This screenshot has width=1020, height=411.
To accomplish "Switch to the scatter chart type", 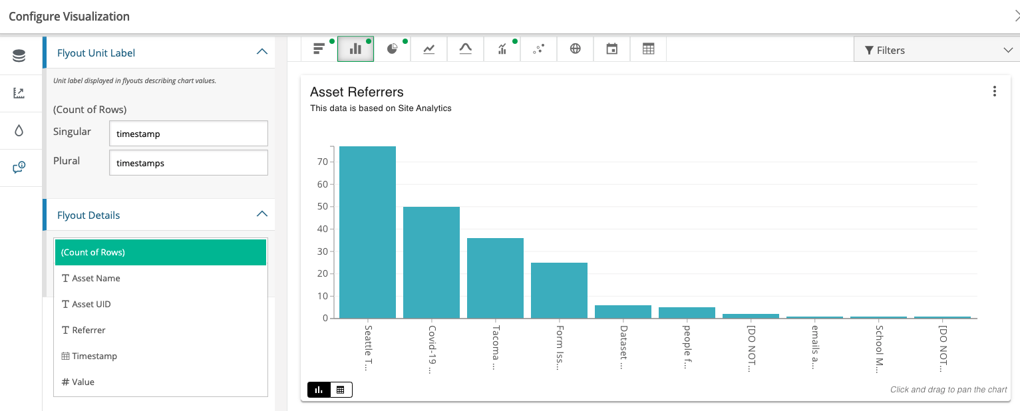I will pos(539,49).
